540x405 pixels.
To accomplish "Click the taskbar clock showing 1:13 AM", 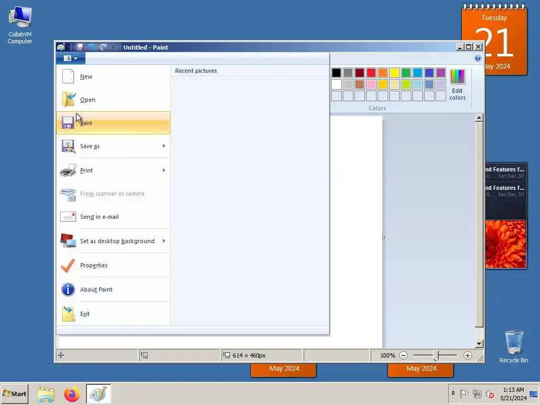I will point(514,393).
